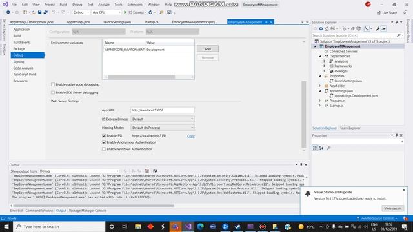Open the Show output from dropdown
This screenshot has height=232, width=413.
(x=79, y=171)
